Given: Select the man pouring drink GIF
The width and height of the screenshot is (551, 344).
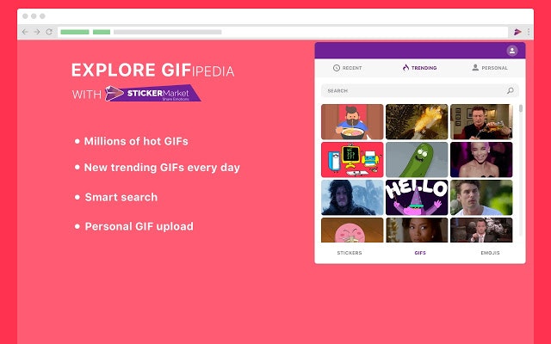Looking at the screenshot, I should 481,122.
